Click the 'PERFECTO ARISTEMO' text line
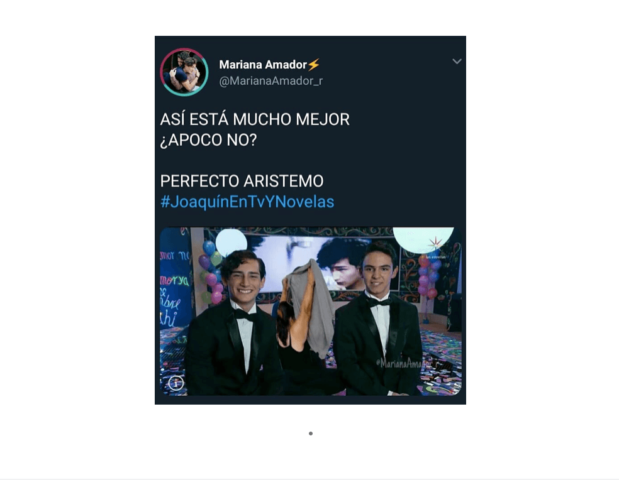Screen dimensions: 619x480 242,181
